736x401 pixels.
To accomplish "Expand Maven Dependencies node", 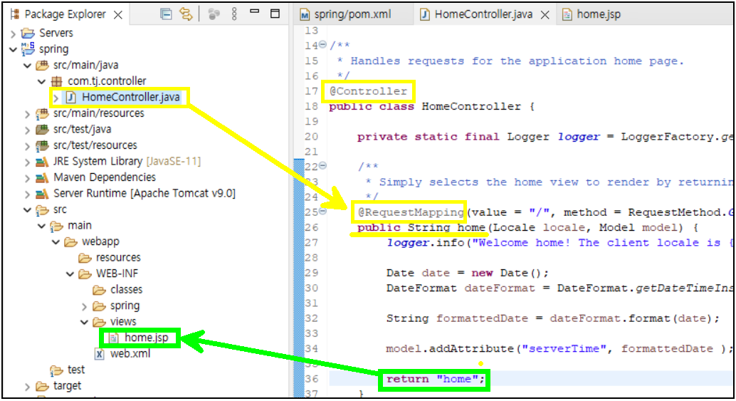I will point(27,178).
